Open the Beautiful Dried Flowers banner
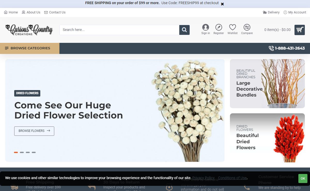Image resolution: width=310 pixels, height=191 pixels. pos(267,138)
